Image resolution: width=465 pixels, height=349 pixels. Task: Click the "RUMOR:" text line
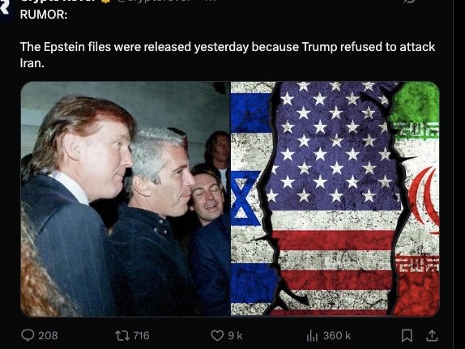(44, 15)
